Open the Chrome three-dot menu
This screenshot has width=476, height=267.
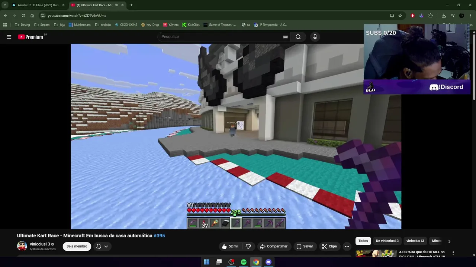(470, 16)
